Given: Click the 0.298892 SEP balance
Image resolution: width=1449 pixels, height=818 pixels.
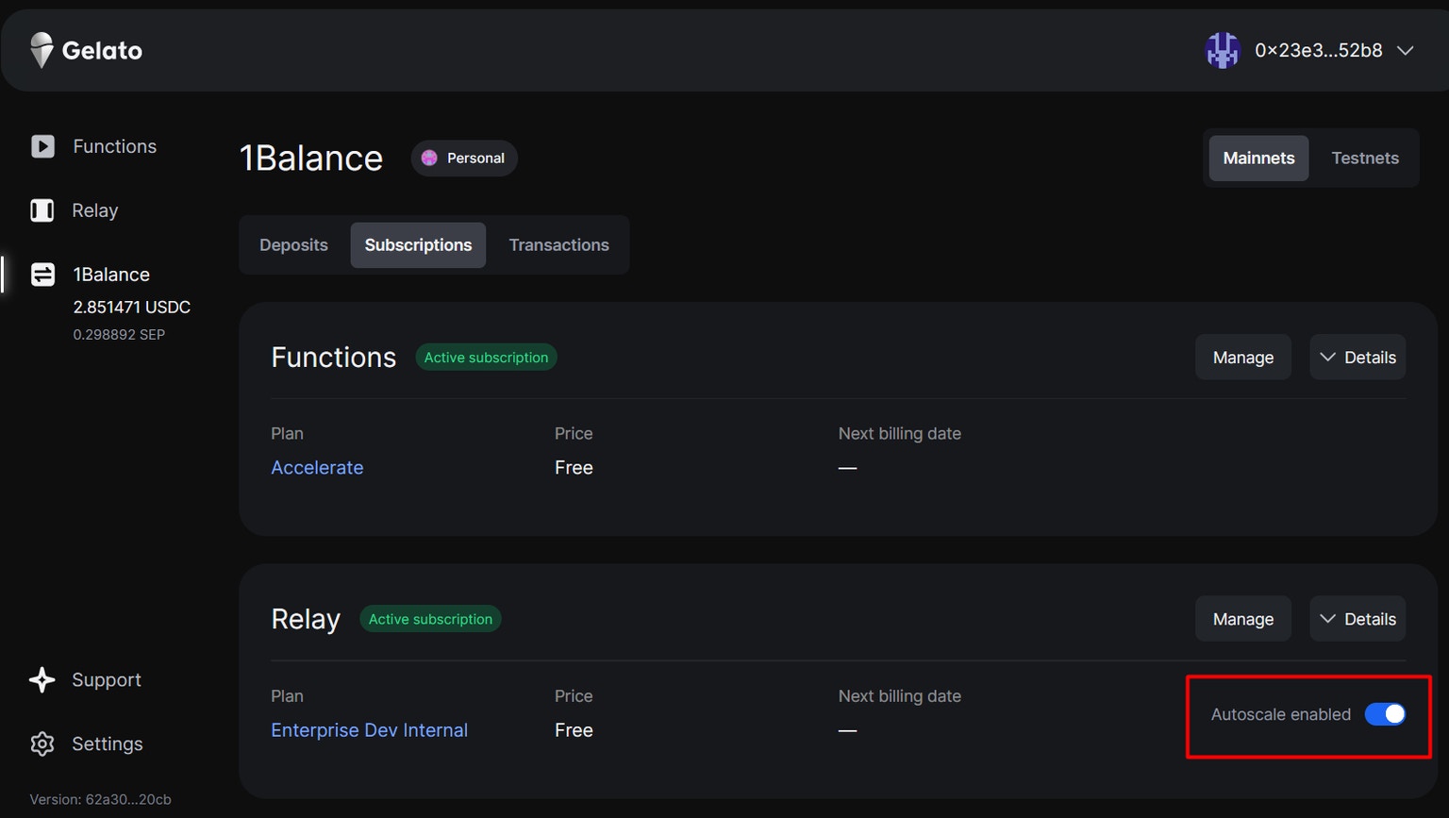Looking at the screenshot, I should click(x=119, y=334).
